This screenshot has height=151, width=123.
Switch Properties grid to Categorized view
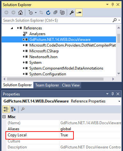(x=6, y=109)
